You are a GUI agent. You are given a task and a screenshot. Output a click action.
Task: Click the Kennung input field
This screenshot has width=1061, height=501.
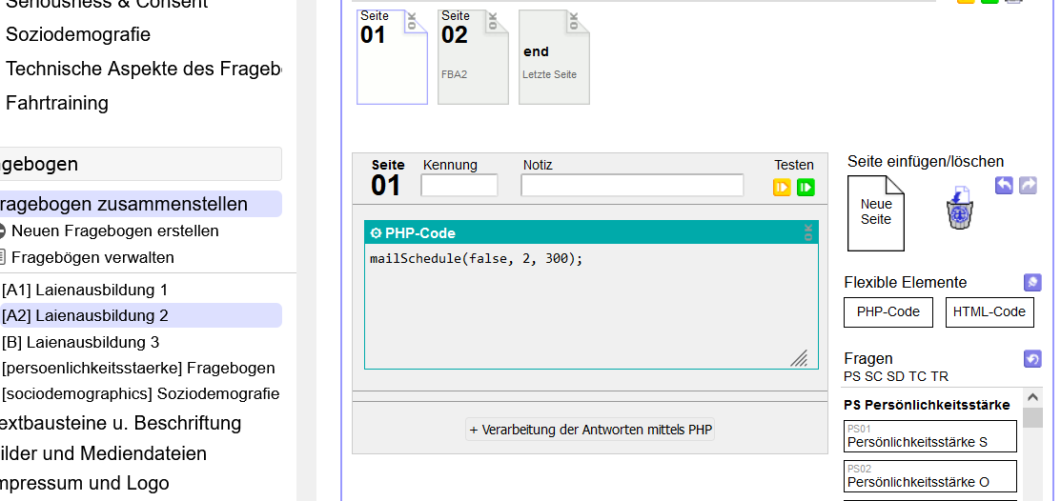click(x=459, y=186)
